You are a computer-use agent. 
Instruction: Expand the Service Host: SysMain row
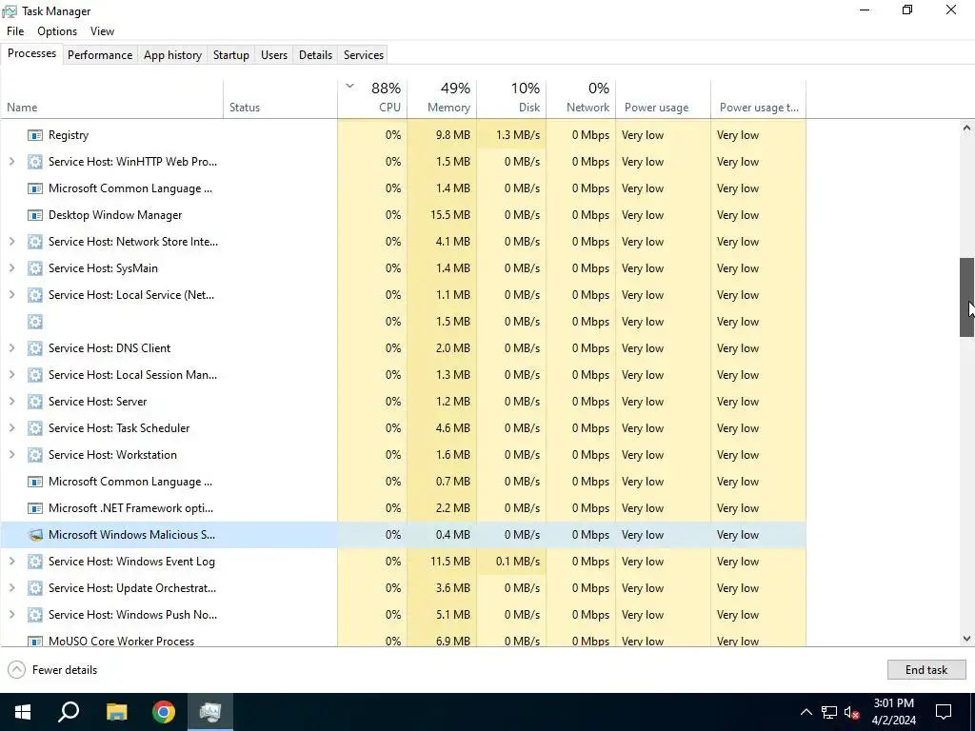pyautogui.click(x=11, y=268)
